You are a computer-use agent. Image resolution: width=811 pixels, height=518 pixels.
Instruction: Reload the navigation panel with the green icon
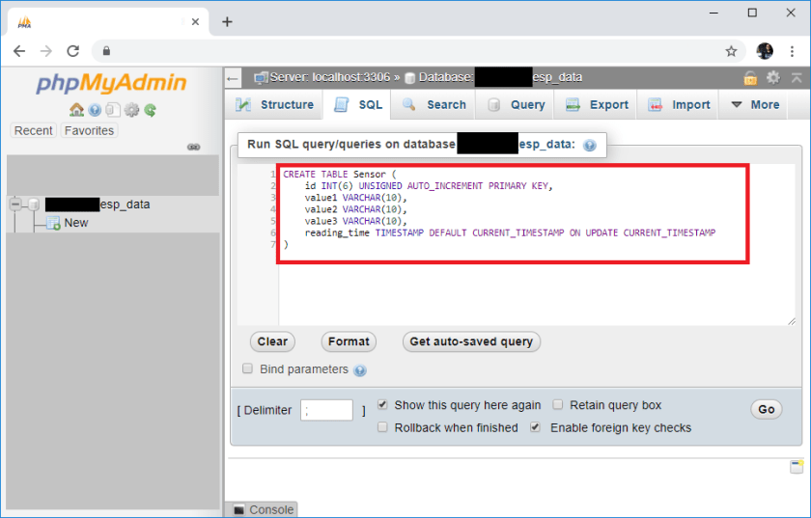click(x=151, y=110)
